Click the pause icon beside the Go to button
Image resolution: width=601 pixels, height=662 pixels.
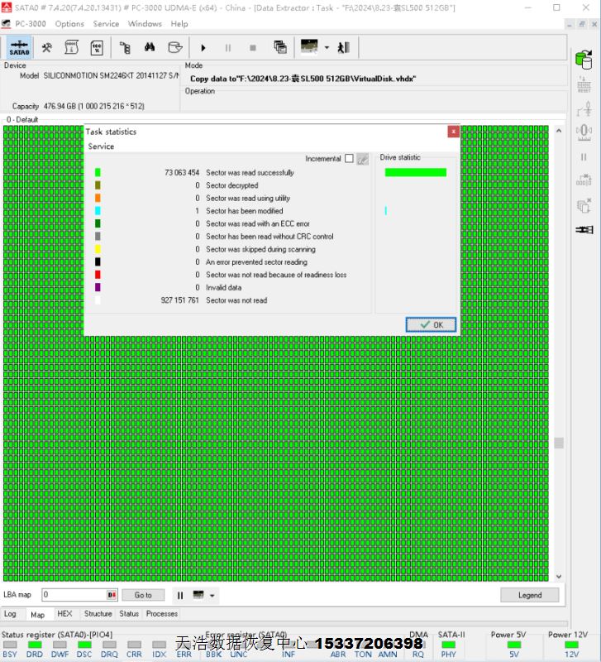179,595
